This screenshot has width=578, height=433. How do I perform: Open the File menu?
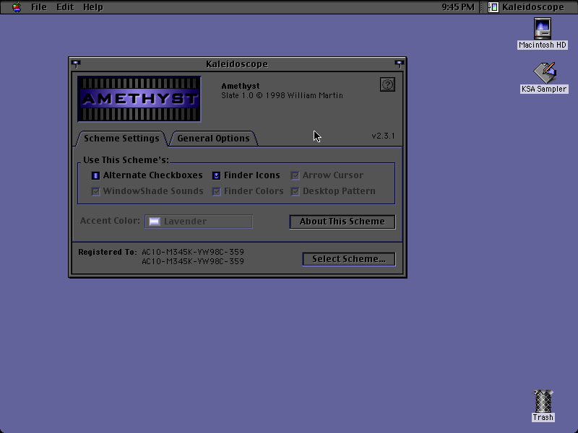39,7
